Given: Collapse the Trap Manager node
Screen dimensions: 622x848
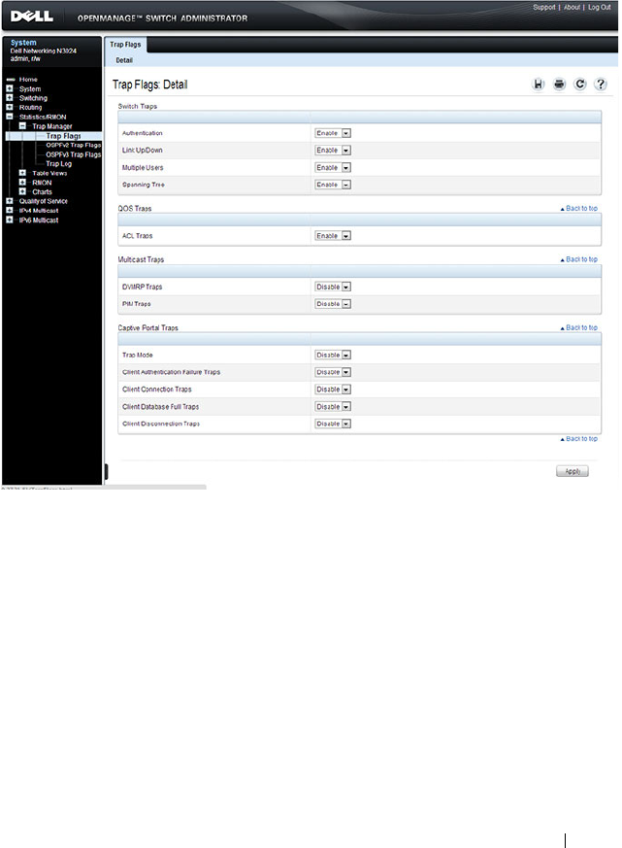Looking at the screenshot, I should click(22, 126).
